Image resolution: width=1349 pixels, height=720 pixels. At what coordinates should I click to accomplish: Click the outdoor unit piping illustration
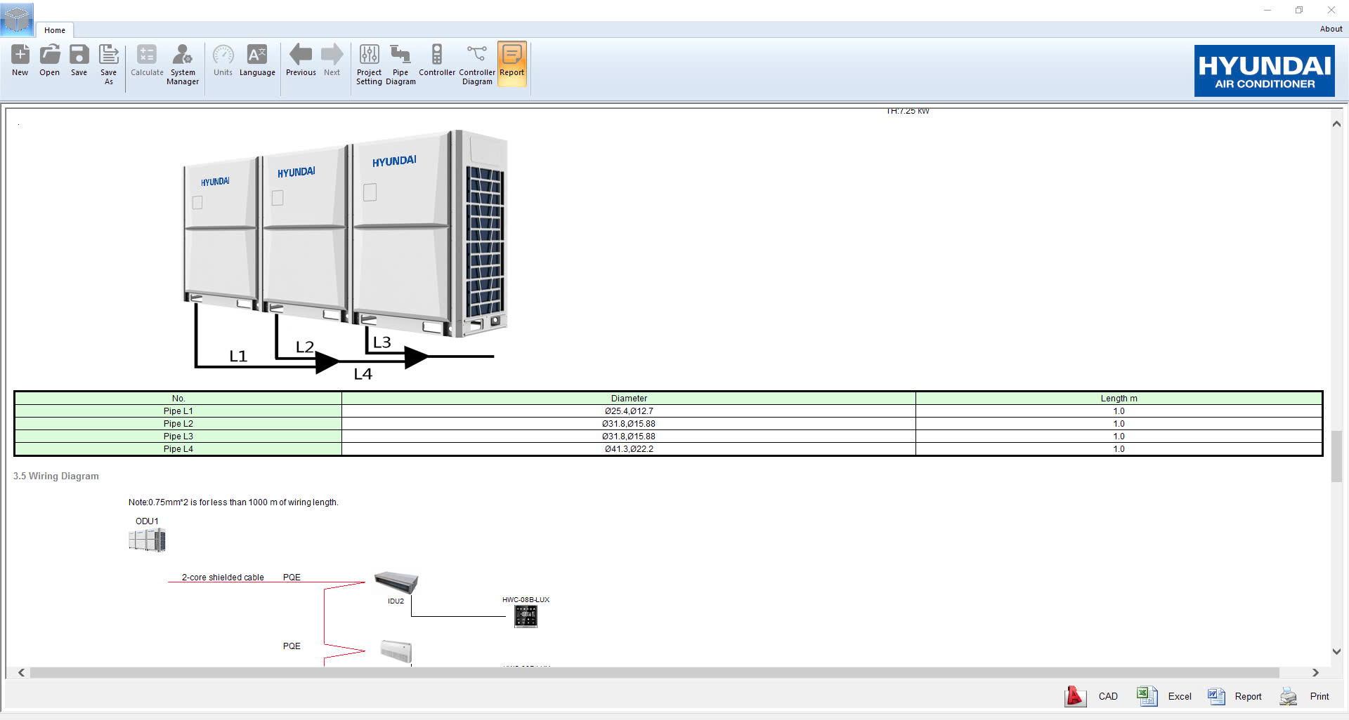[x=346, y=254]
